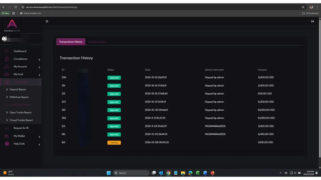The height and width of the screenshot is (180, 321).
Task: Reload the page in the browser
Action: 15,7
